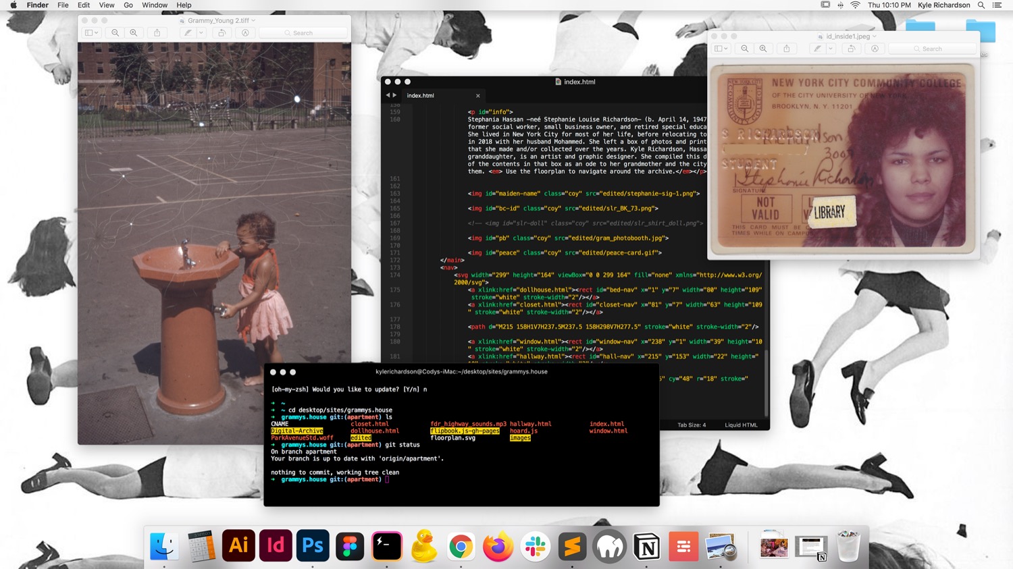Select the highlight pen in id_inside1.jpeg toolbar
This screenshot has width=1013, height=569.
[817, 49]
